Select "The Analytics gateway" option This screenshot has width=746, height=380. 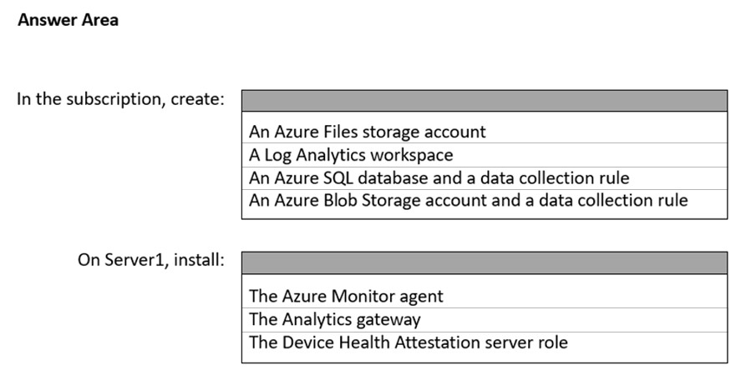[334, 319]
